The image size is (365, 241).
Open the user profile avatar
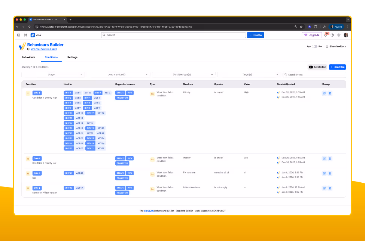(346, 35)
